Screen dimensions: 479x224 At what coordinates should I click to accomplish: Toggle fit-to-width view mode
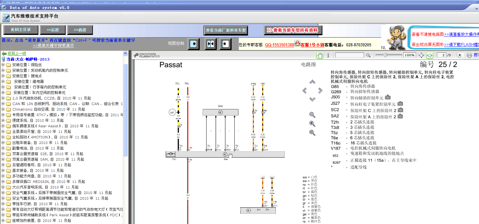coord(429,55)
